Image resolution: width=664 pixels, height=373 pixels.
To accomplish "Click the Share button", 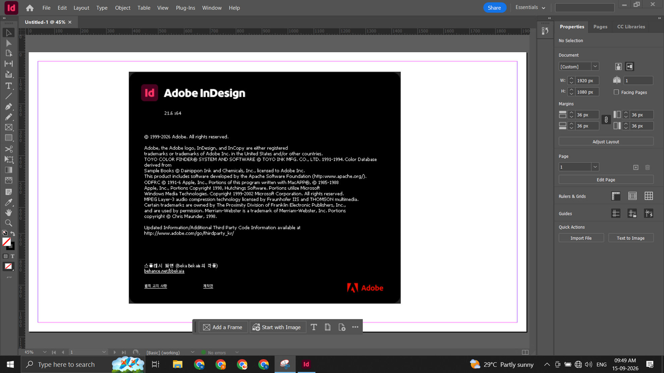I will (494, 8).
